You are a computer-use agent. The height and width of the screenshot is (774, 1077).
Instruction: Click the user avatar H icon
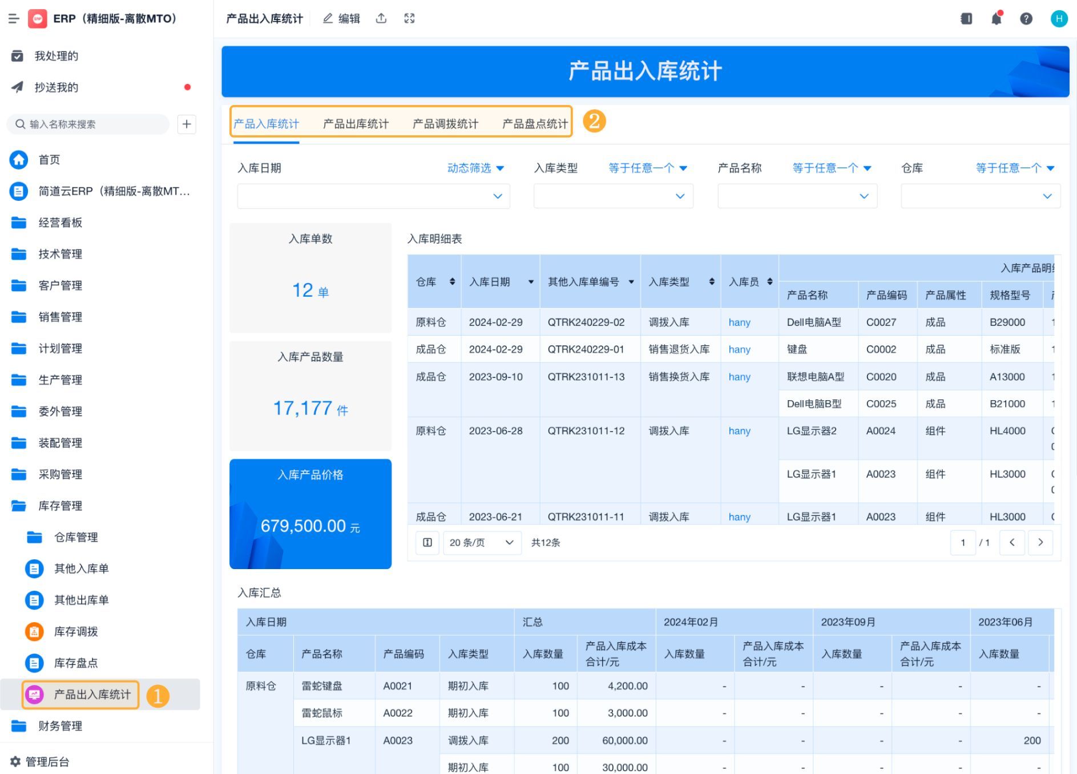coord(1059,19)
